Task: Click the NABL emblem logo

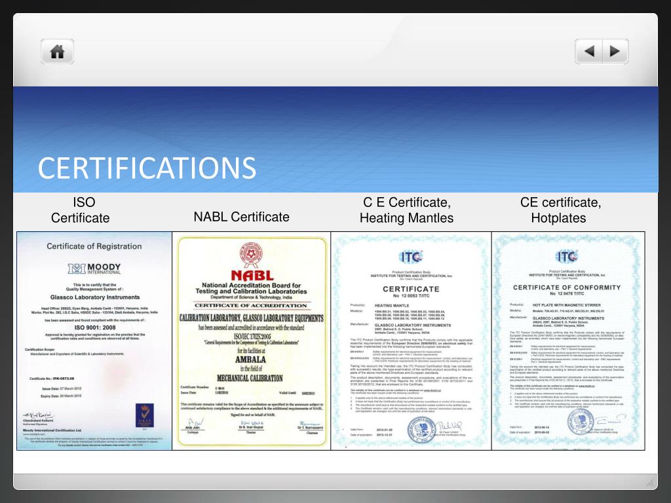Action: (251, 255)
